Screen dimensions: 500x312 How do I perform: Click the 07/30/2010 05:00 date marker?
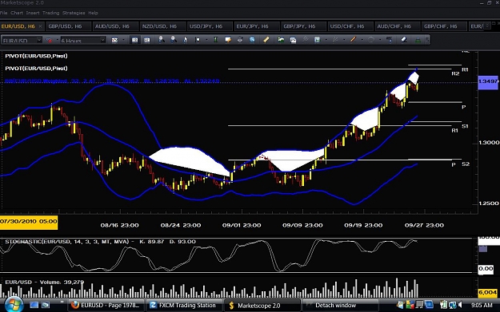pyautogui.click(x=29, y=221)
